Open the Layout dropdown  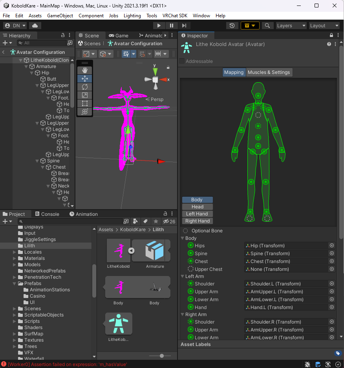tap(324, 26)
